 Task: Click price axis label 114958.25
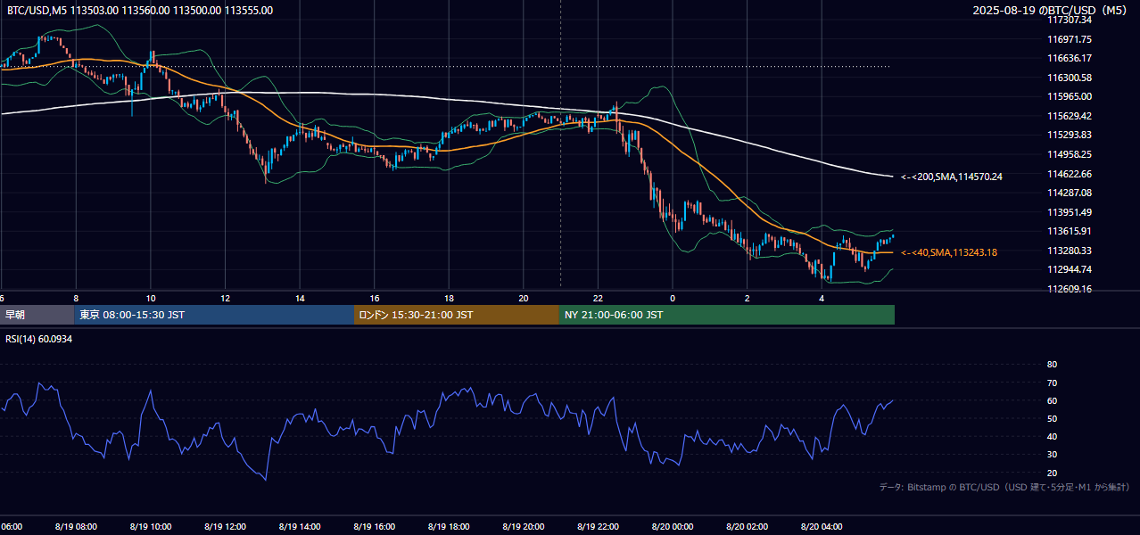pyautogui.click(x=1069, y=154)
